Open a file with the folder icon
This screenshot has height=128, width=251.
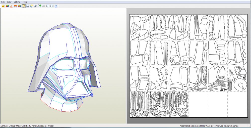coord(3,6)
